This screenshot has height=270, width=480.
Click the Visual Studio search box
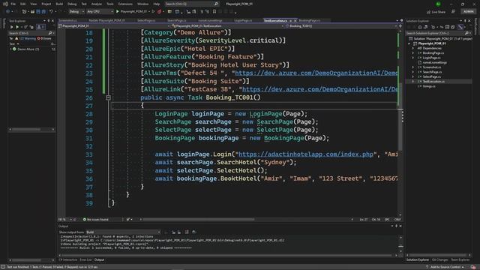tap(192, 4)
